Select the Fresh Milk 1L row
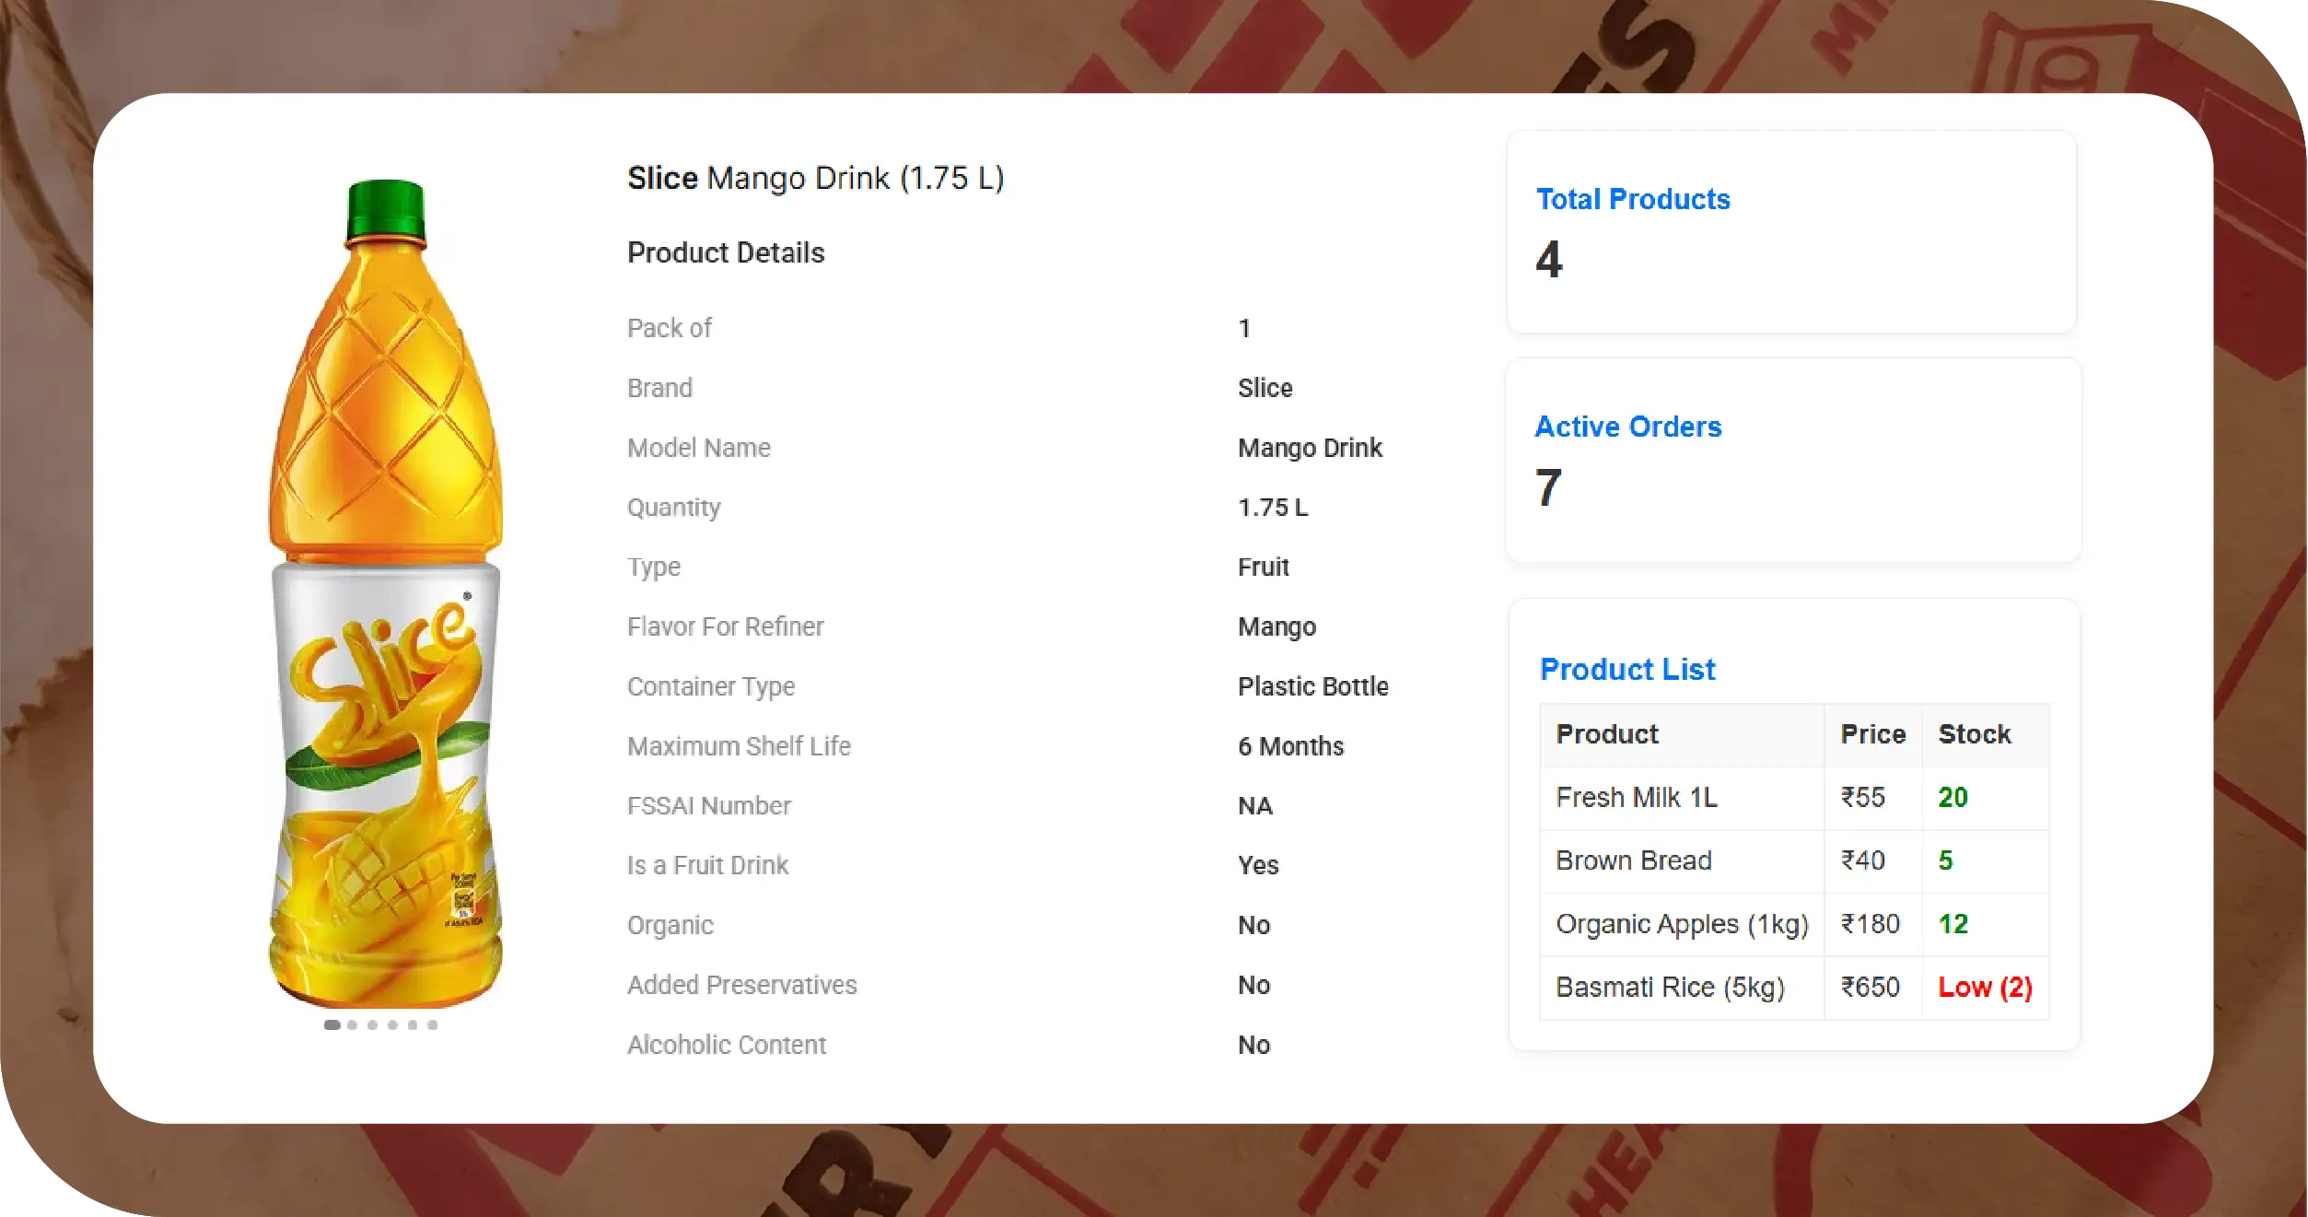Image resolution: width=2308 pixels, height=1217 pixels. 1637,797
